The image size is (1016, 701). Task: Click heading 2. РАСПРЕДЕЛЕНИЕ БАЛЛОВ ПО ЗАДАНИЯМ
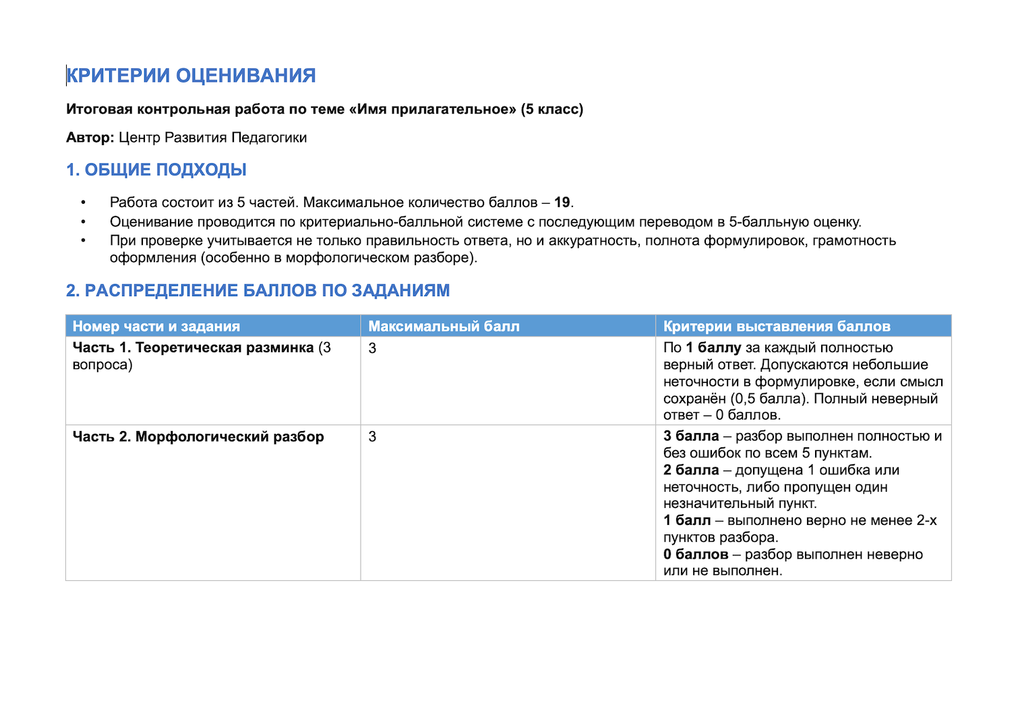coord(258,291)
